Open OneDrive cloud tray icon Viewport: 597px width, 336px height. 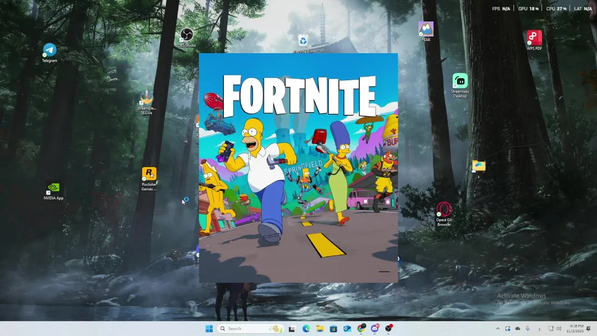518,329
